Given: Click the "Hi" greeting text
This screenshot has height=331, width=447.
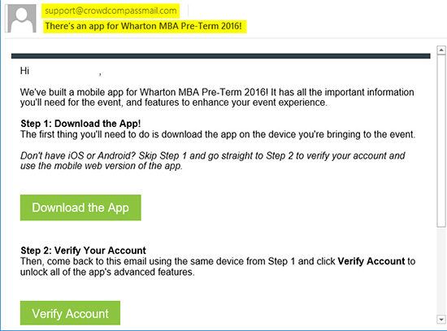Looking at the screenshot, I should [x=24, y=71].
